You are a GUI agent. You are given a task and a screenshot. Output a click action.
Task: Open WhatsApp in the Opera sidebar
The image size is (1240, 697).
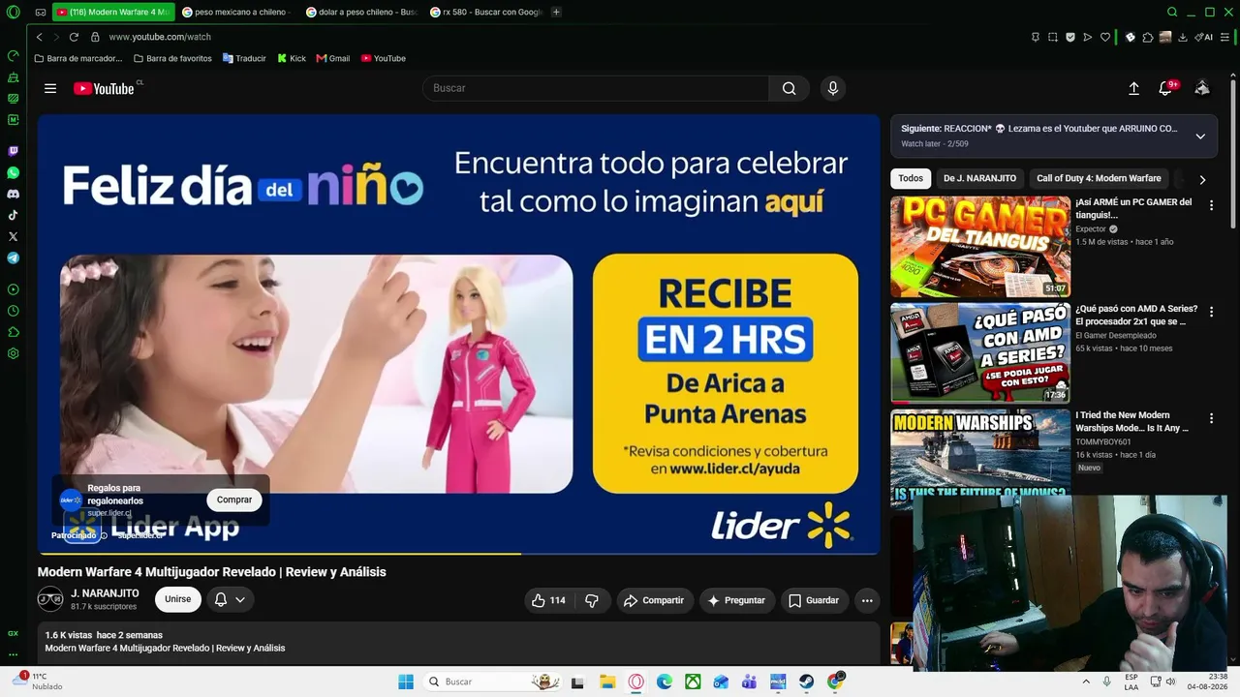13,172
